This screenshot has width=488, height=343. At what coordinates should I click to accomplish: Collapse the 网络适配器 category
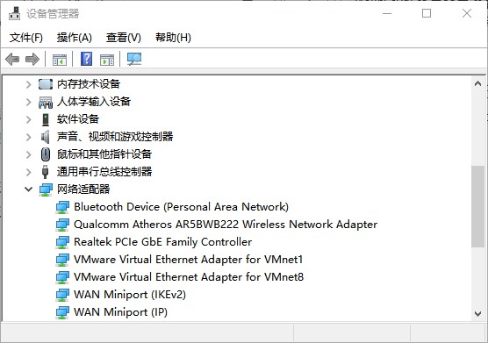pos(29,189)
